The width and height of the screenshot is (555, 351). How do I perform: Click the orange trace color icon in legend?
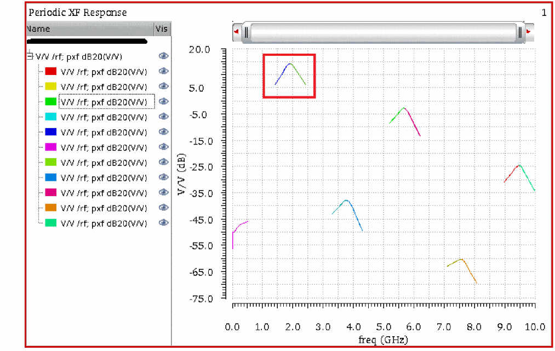[x=51, y=208]
